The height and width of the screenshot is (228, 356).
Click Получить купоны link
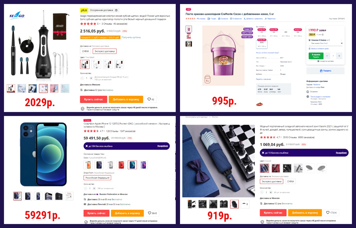coord(131,37)
